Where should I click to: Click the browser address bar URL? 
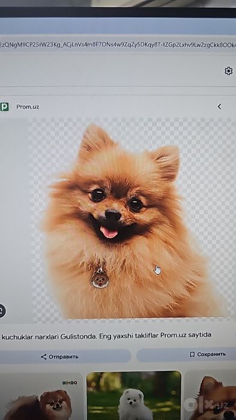(118, 44)
